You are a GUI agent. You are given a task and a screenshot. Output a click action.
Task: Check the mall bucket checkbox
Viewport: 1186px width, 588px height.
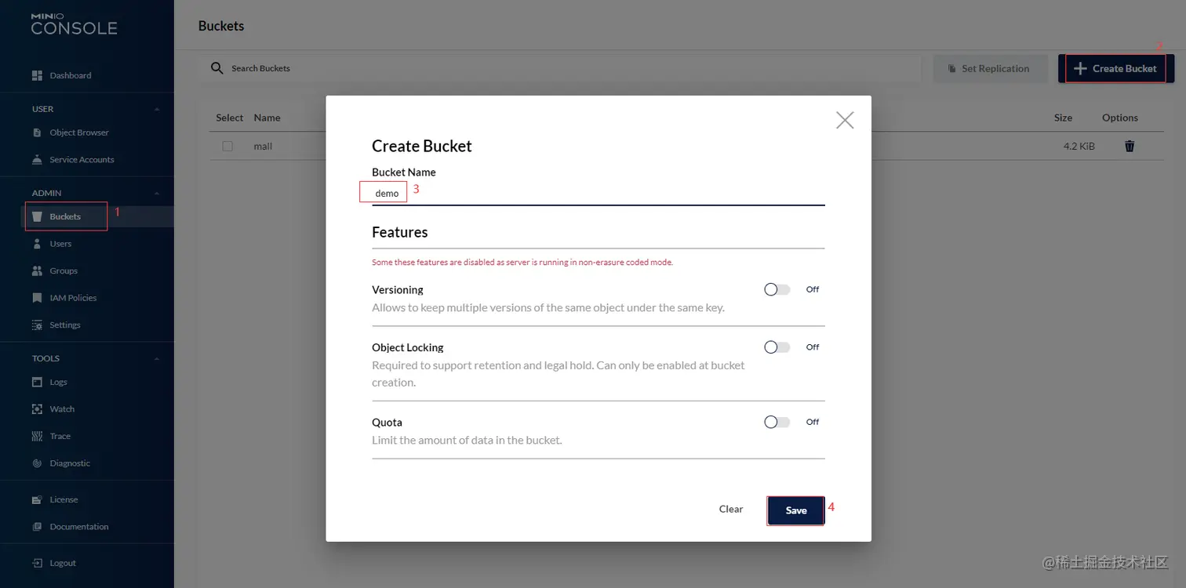(227, 147)
